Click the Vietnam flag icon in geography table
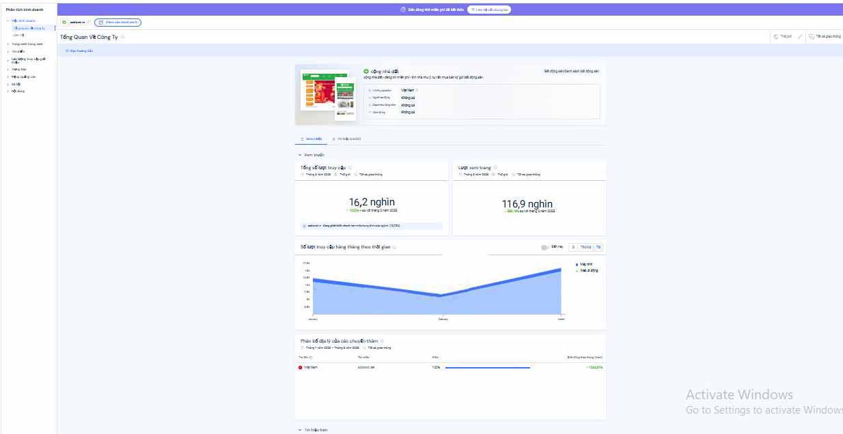Viewport: 843px width, 434px height. coord(300,367)
